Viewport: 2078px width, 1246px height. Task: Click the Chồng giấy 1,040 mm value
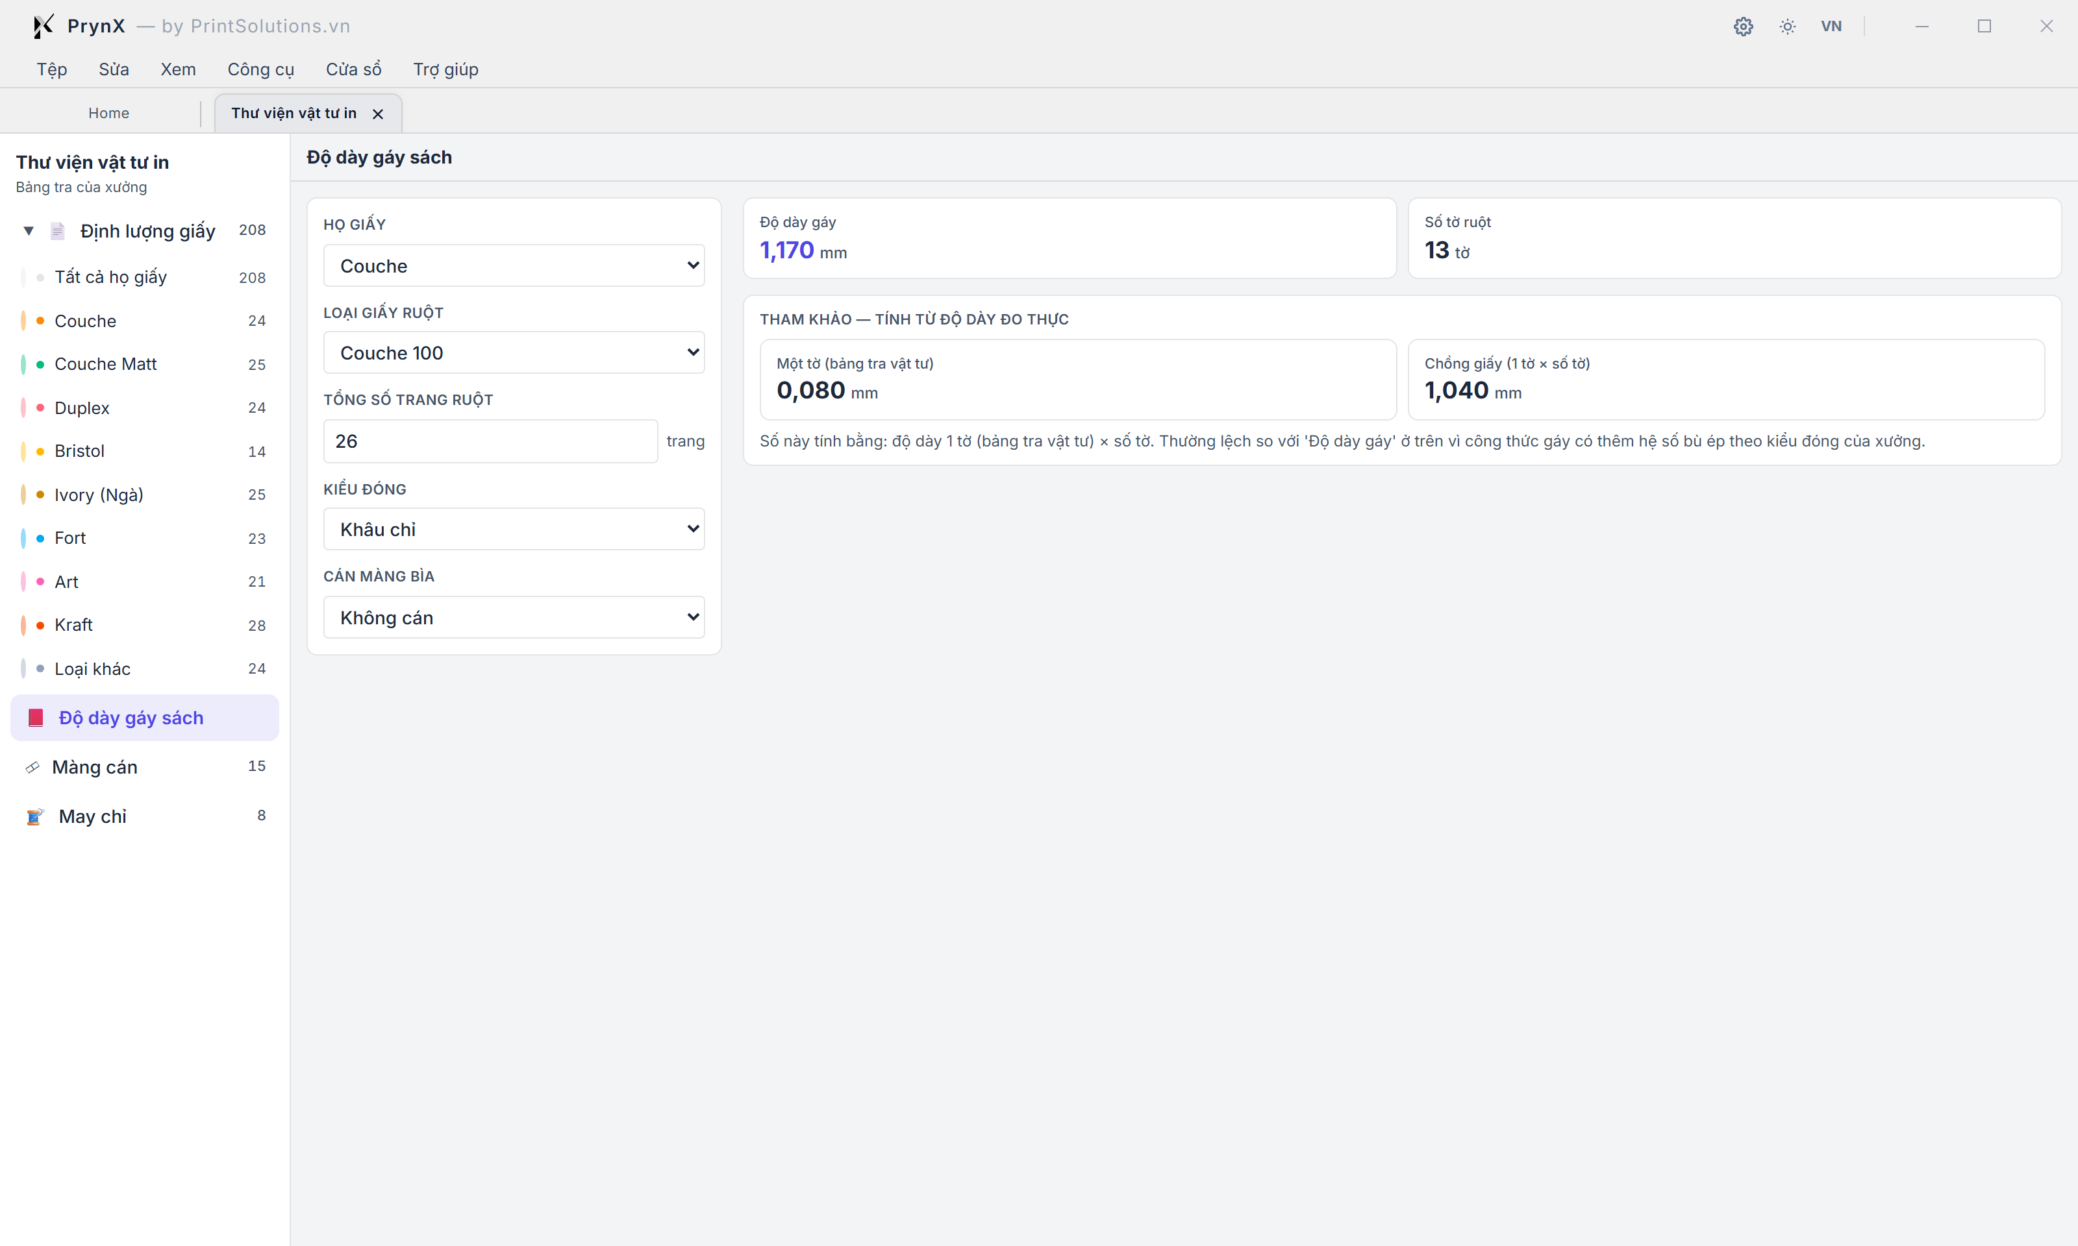[1473, 391]
